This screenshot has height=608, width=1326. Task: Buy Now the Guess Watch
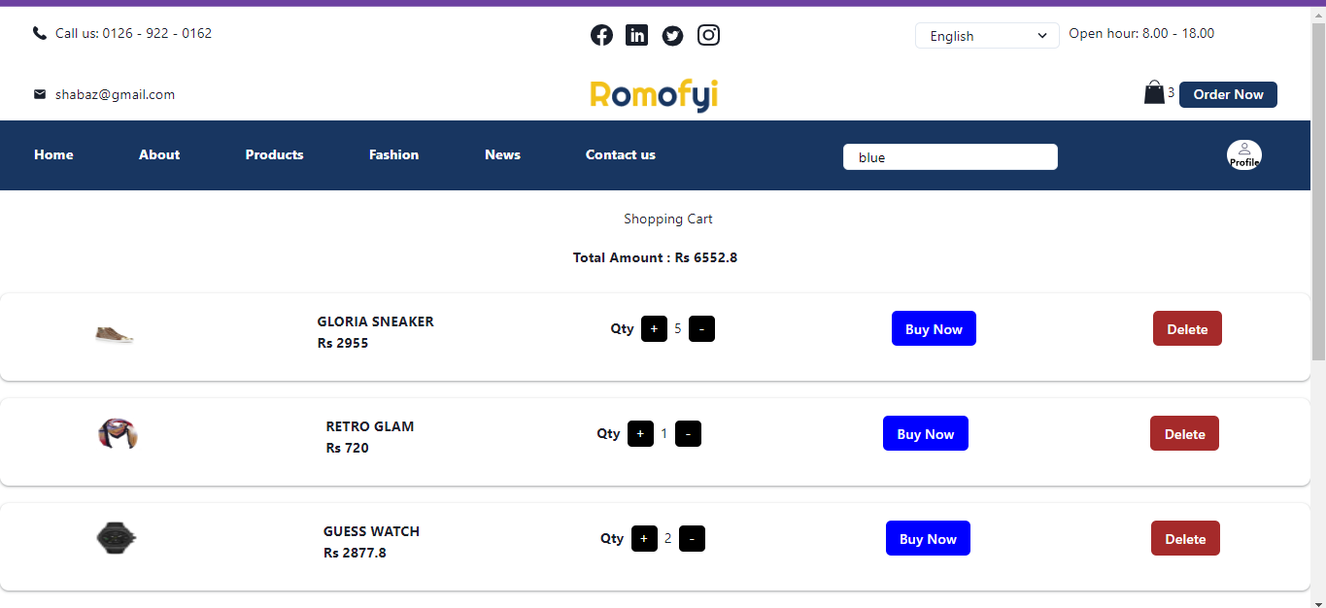click(928, 538)
